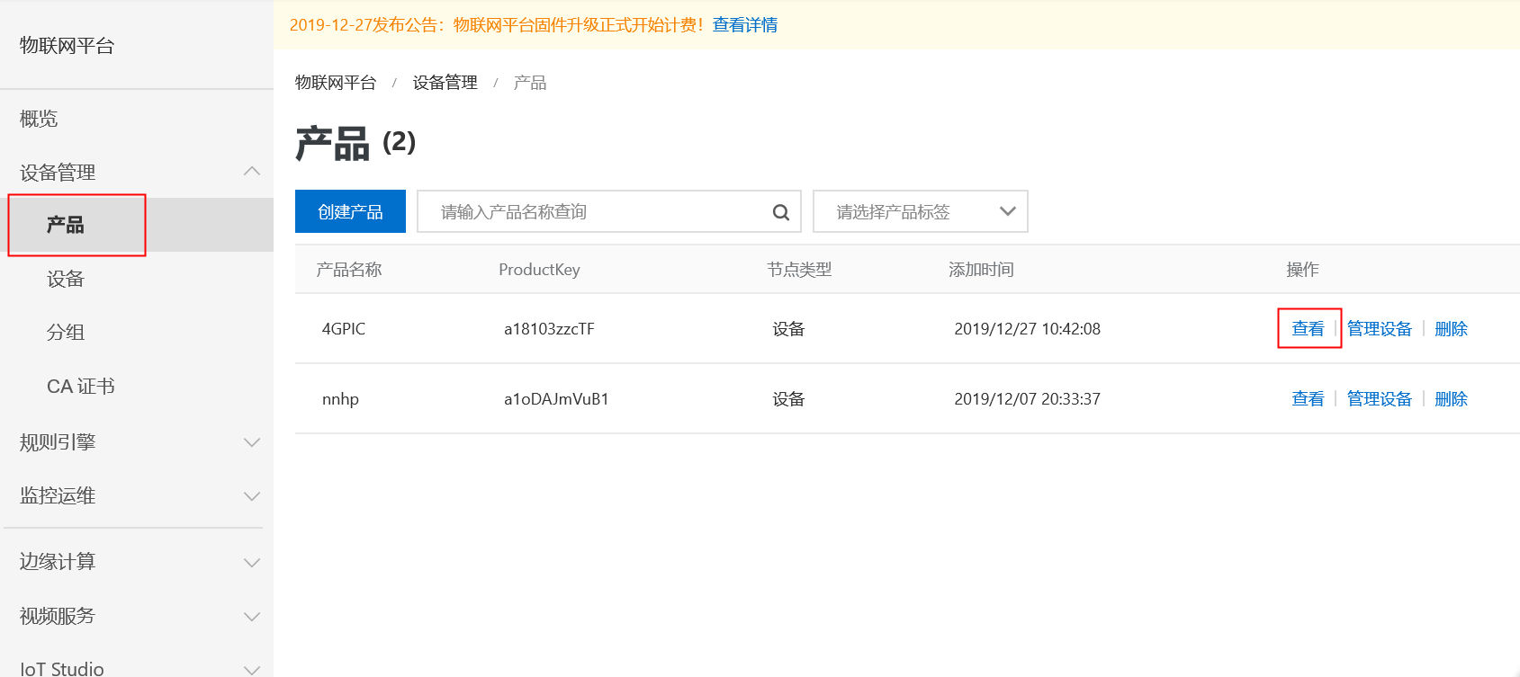Viewport: 1520px width, 677px height.
Task: Select CA 证书 in the sidebar
Action: (x=81, y=387)
